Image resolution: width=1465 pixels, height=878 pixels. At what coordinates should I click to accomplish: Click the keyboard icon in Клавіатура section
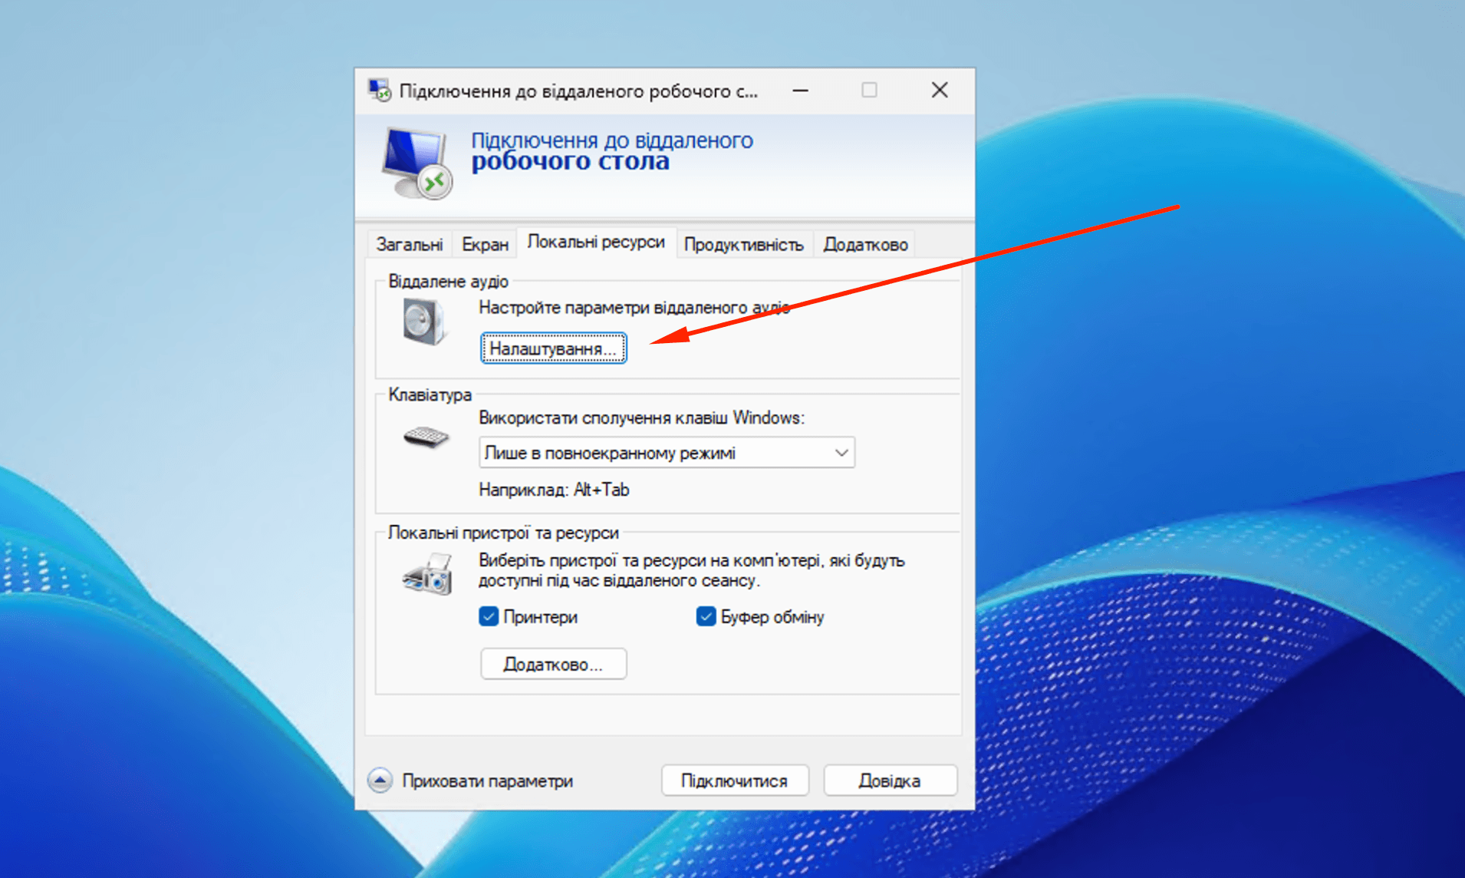(426, 437)
